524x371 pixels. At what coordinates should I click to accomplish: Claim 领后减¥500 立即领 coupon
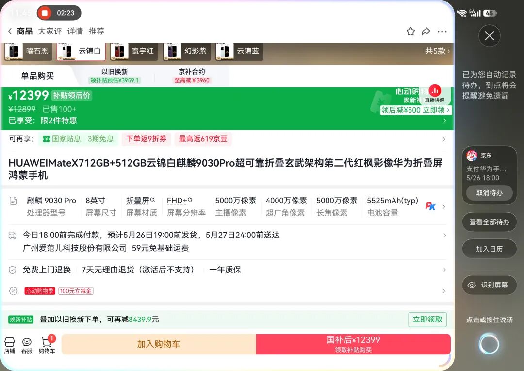tap(416, 110)
